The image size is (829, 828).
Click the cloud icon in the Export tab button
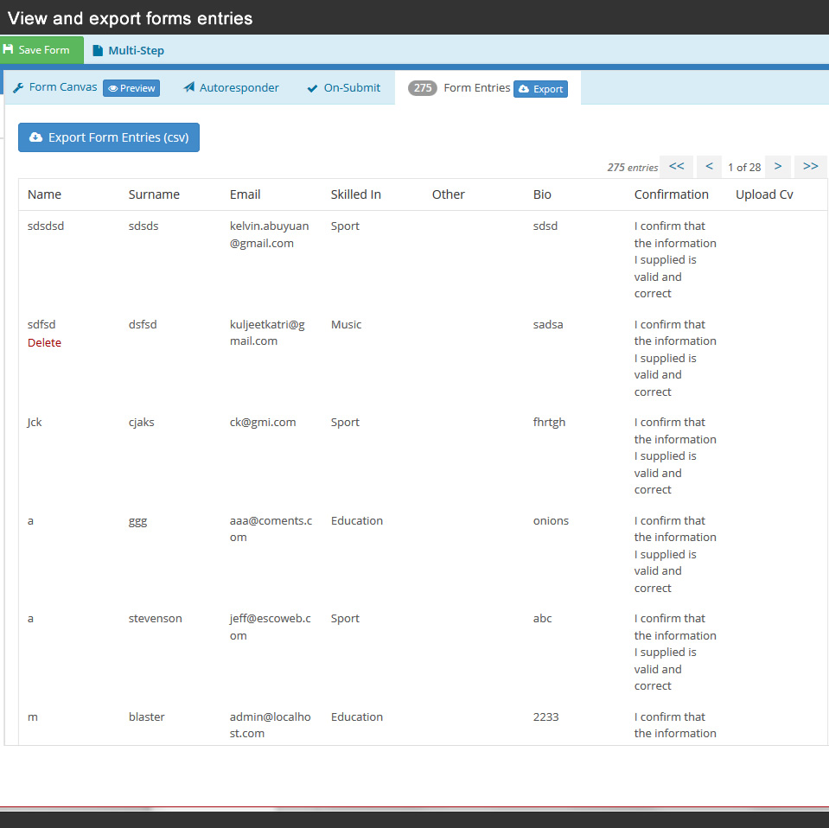point(524,89)
